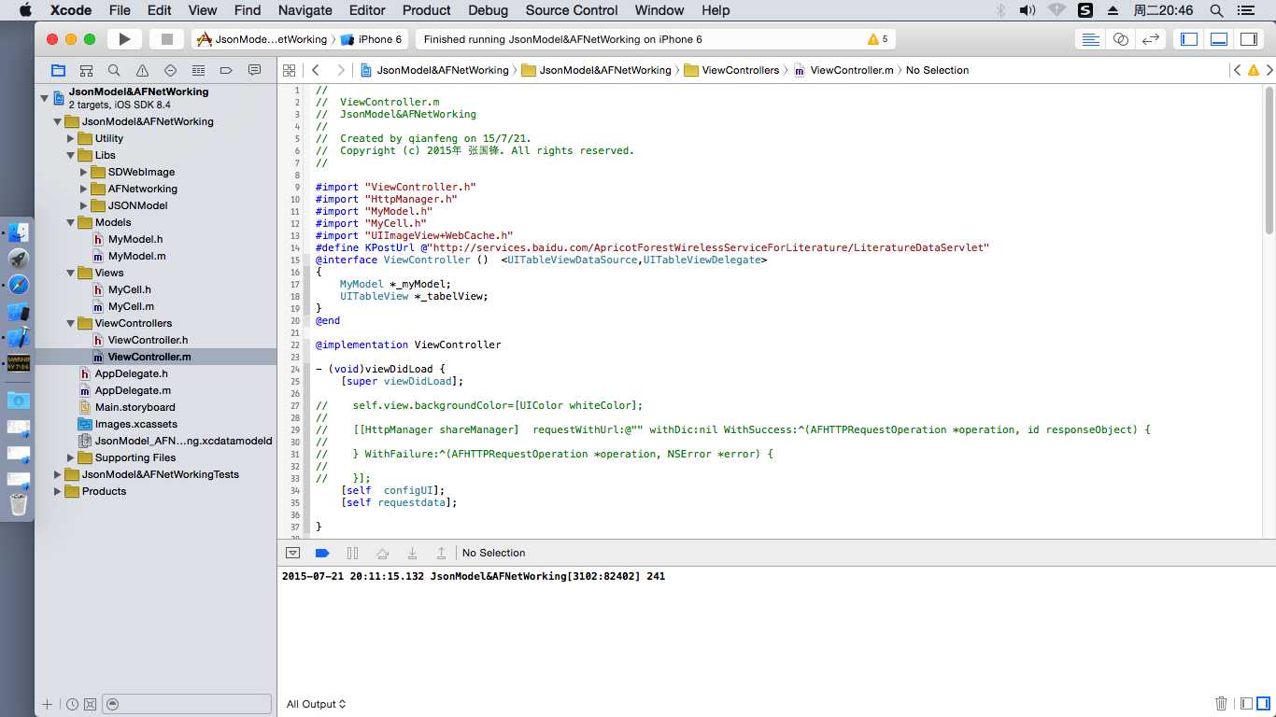Collapse the JsonModel&AFNetWorking project root
The width and height of the screenshot is (1276, 717).
click(44, 97)
